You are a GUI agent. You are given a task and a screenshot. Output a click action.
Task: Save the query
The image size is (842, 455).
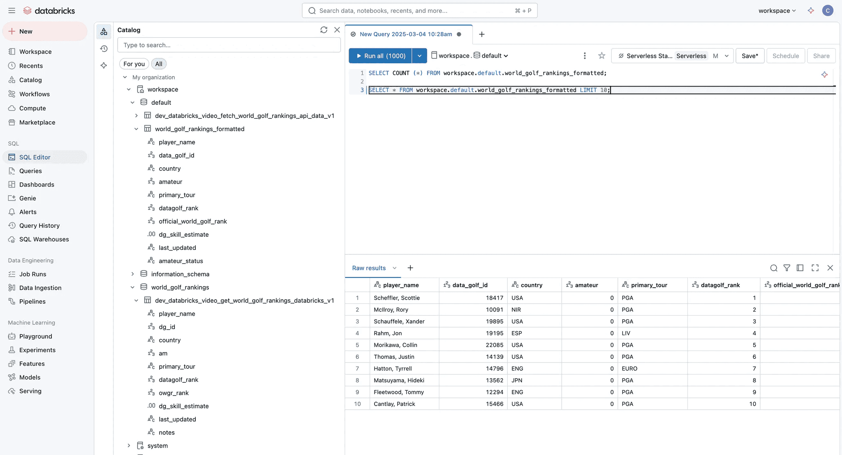point(750,56)
